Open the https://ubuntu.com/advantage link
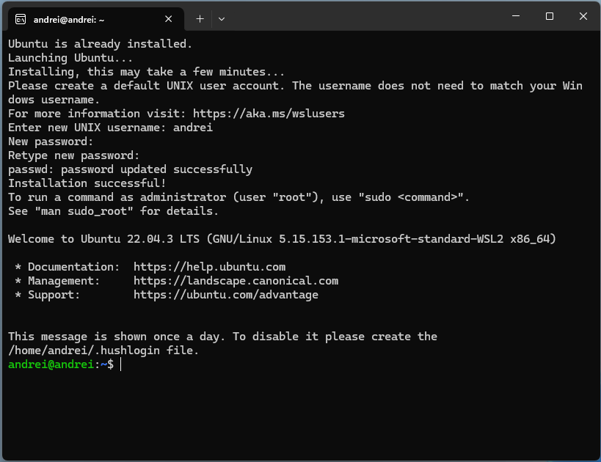601x462 pixels. tap(226, 295)
